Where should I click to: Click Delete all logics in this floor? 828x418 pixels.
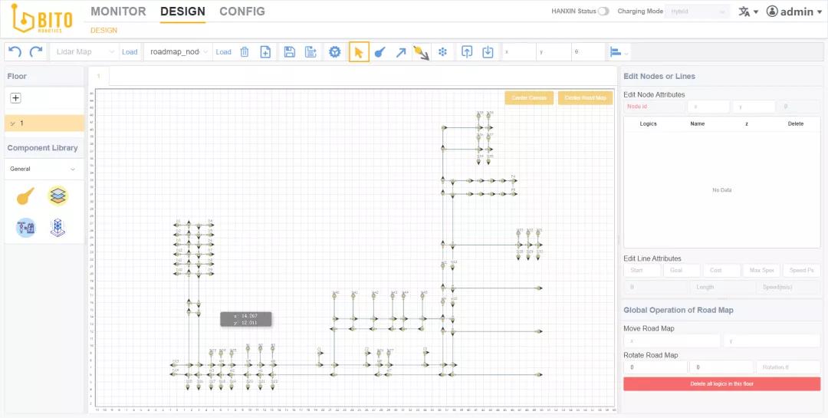click(721, 383)
